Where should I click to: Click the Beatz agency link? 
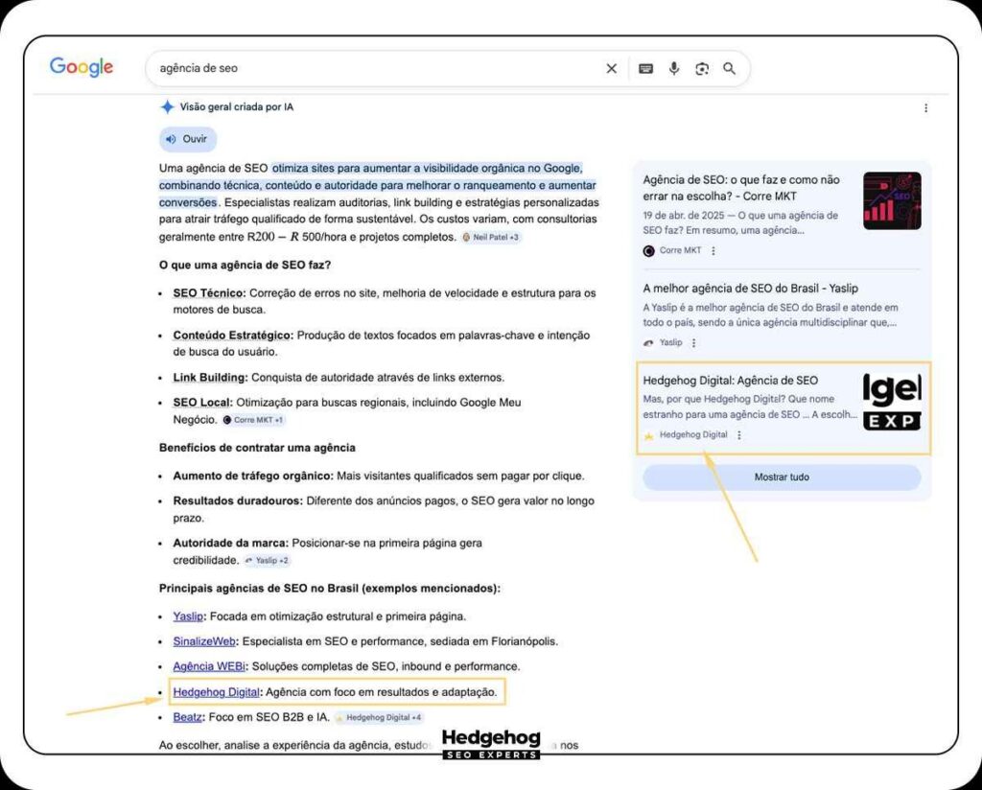point(187,716)
